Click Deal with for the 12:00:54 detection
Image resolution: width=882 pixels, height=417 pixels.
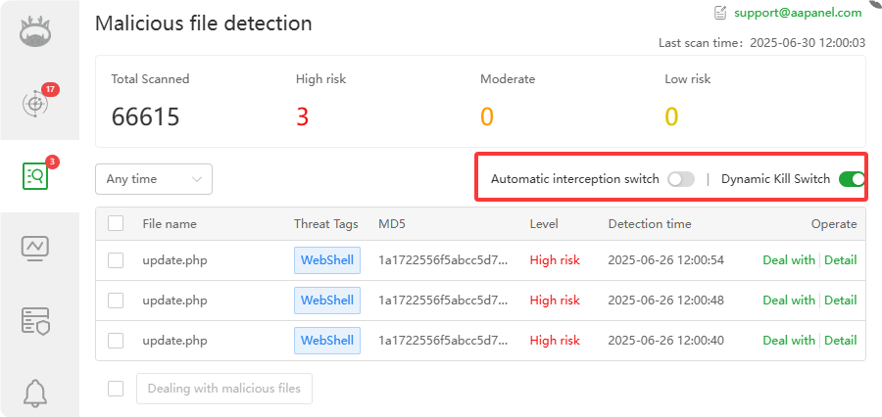coord(788,259)
